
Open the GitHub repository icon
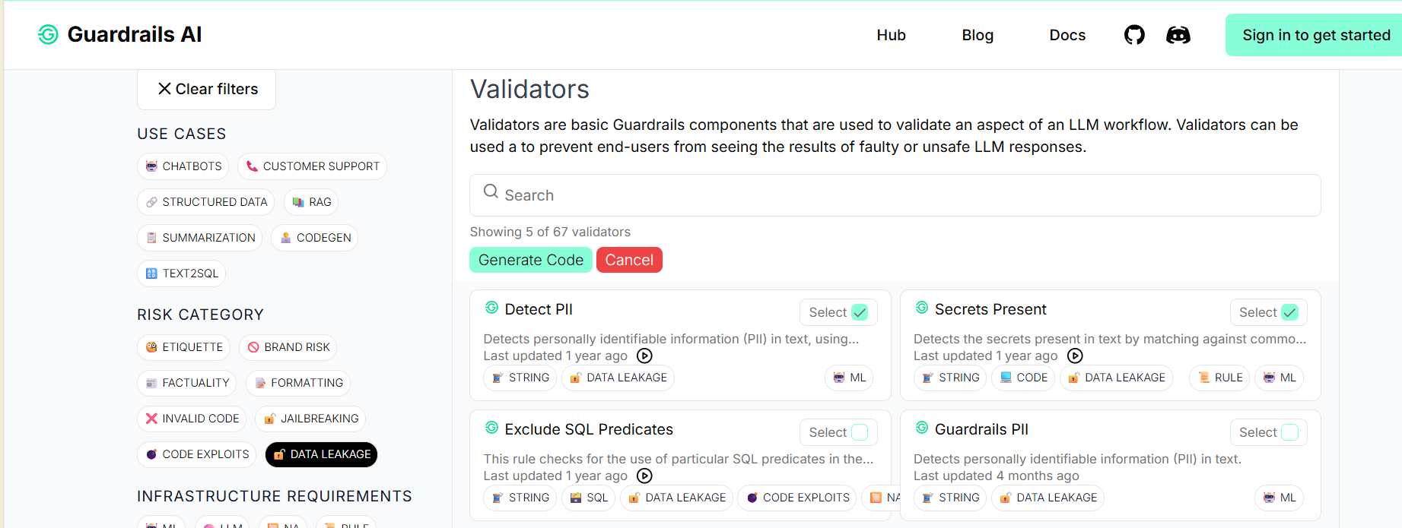pos(1134,34)
